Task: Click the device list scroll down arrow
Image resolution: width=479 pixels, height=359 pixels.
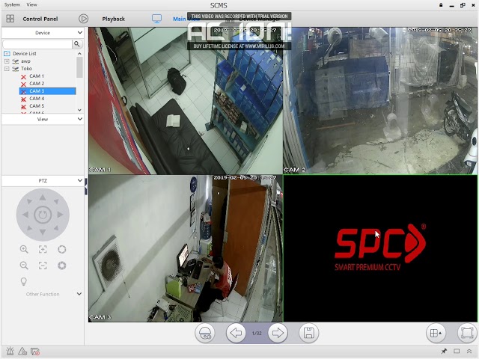Action: click(x=80, y=110)
